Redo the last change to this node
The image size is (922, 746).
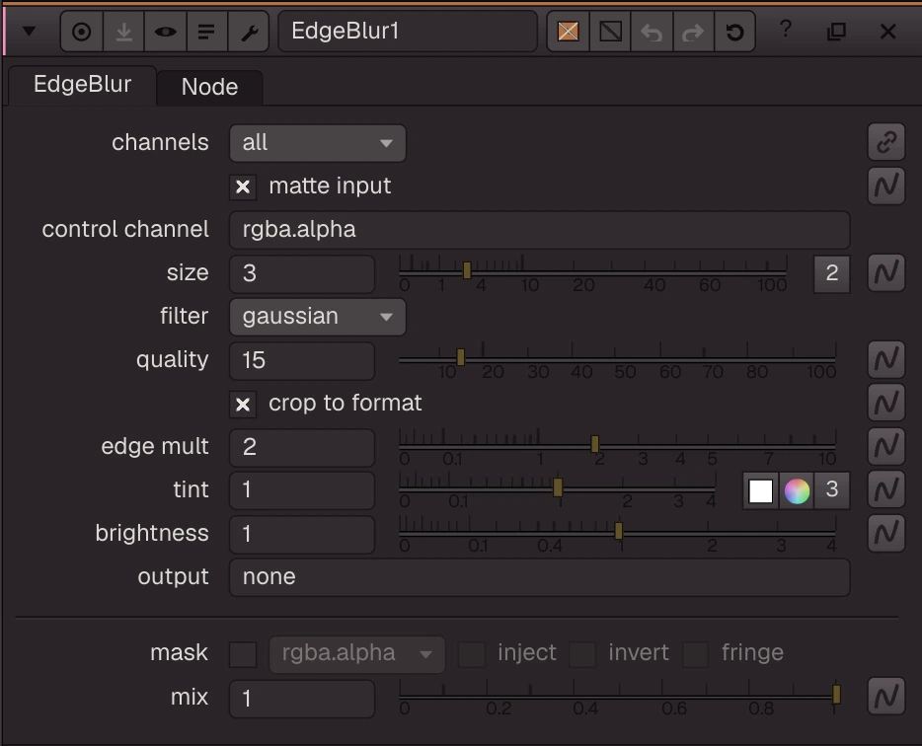693,32
